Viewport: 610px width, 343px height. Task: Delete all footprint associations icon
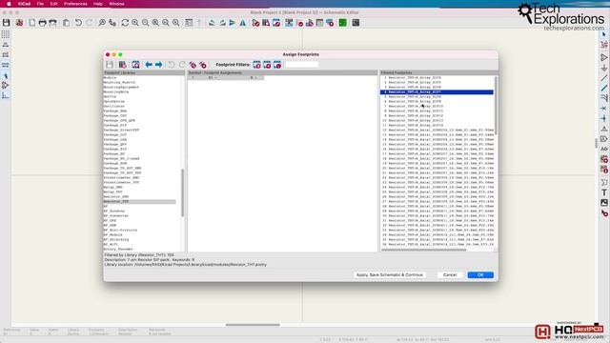pos(203,65)
